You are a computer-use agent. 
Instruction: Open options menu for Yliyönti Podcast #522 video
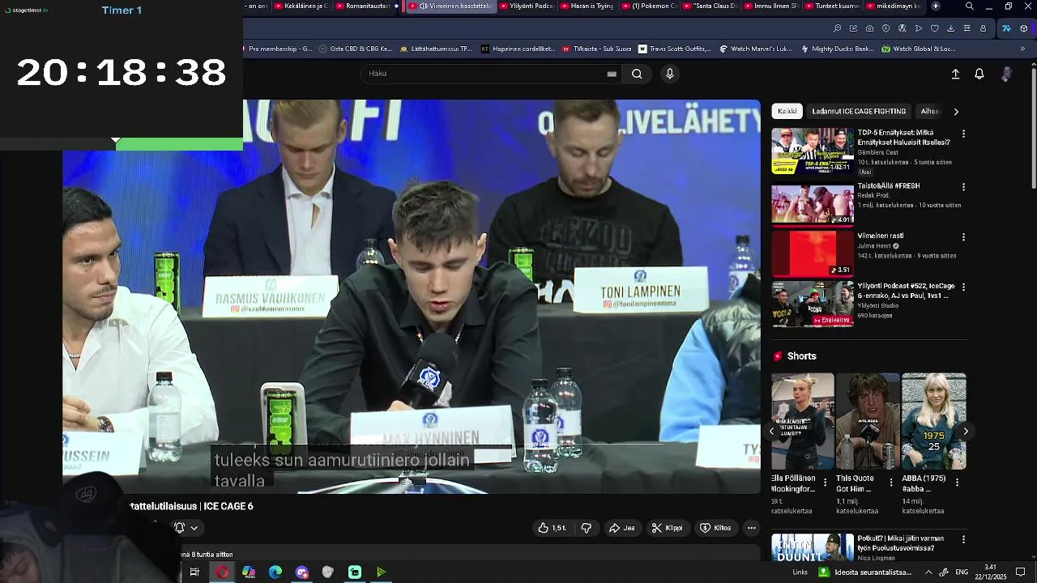[963, 287]
